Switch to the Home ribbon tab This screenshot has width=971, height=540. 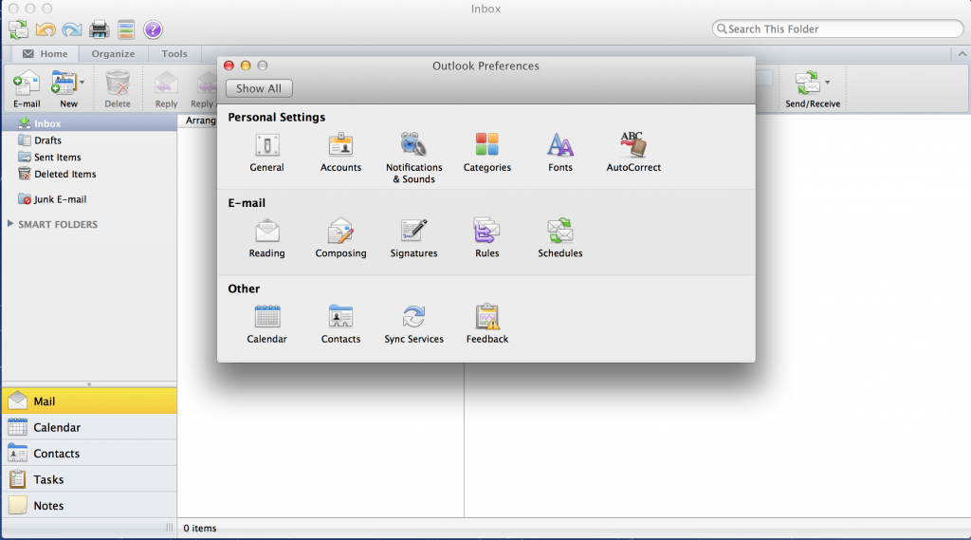(x=46, y=54)
